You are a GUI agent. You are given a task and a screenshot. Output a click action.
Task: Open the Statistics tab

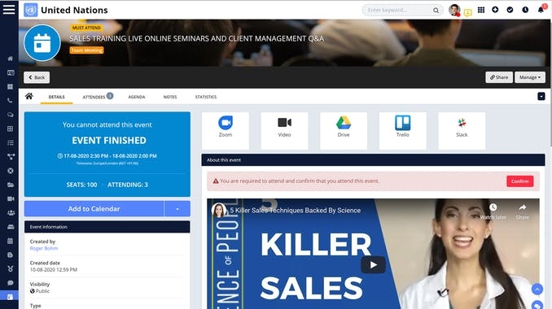pos(206,97)
